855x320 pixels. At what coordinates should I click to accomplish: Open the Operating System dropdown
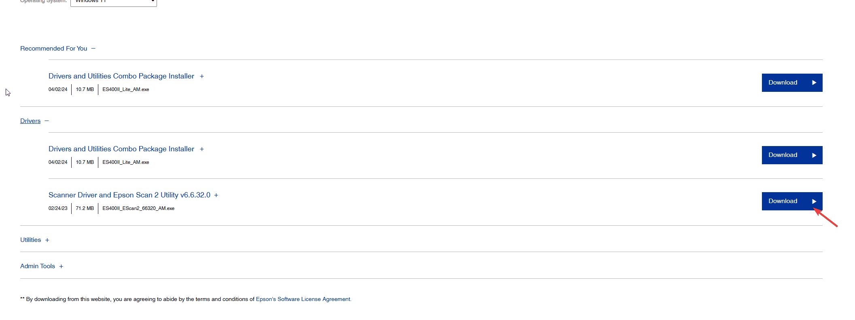(114, 2)
